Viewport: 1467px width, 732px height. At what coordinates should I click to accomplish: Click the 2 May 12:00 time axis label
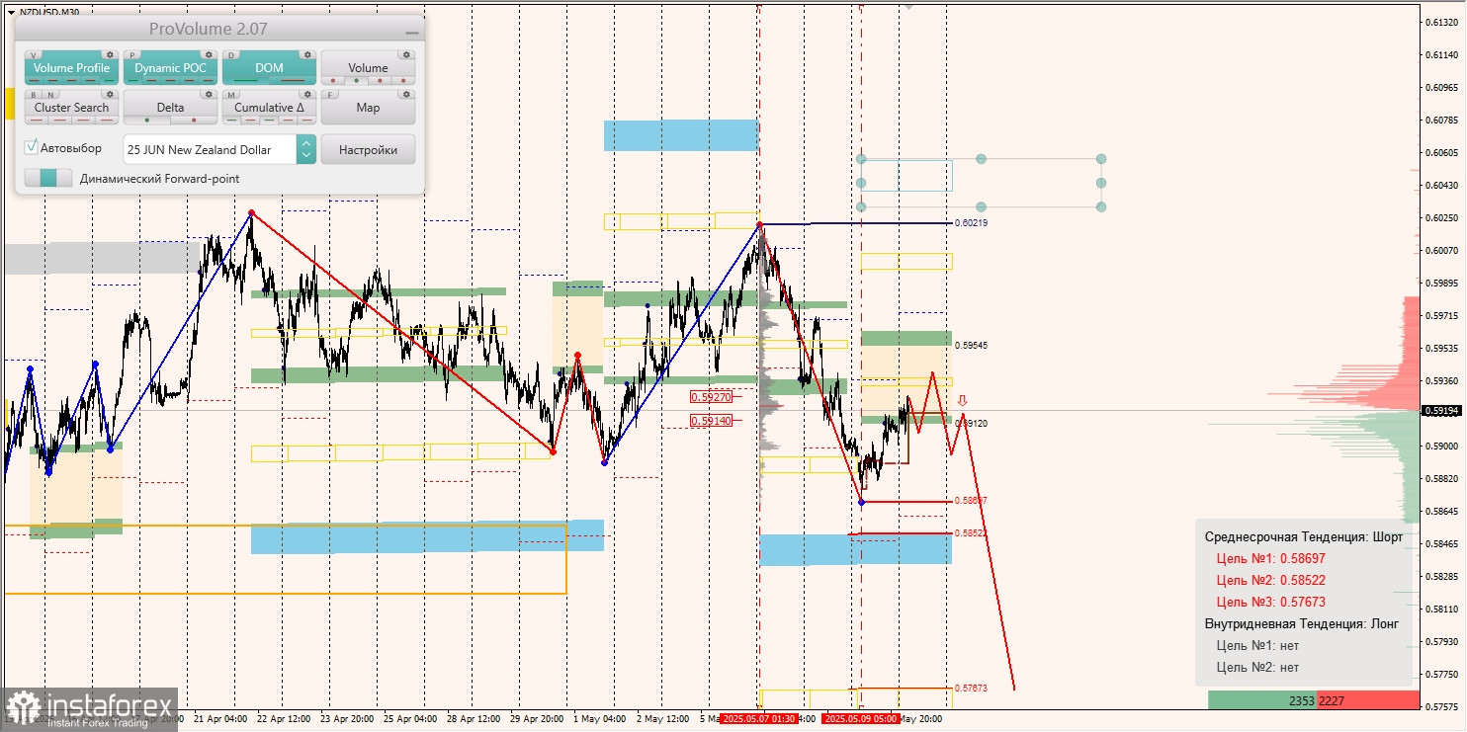[664, 719]
